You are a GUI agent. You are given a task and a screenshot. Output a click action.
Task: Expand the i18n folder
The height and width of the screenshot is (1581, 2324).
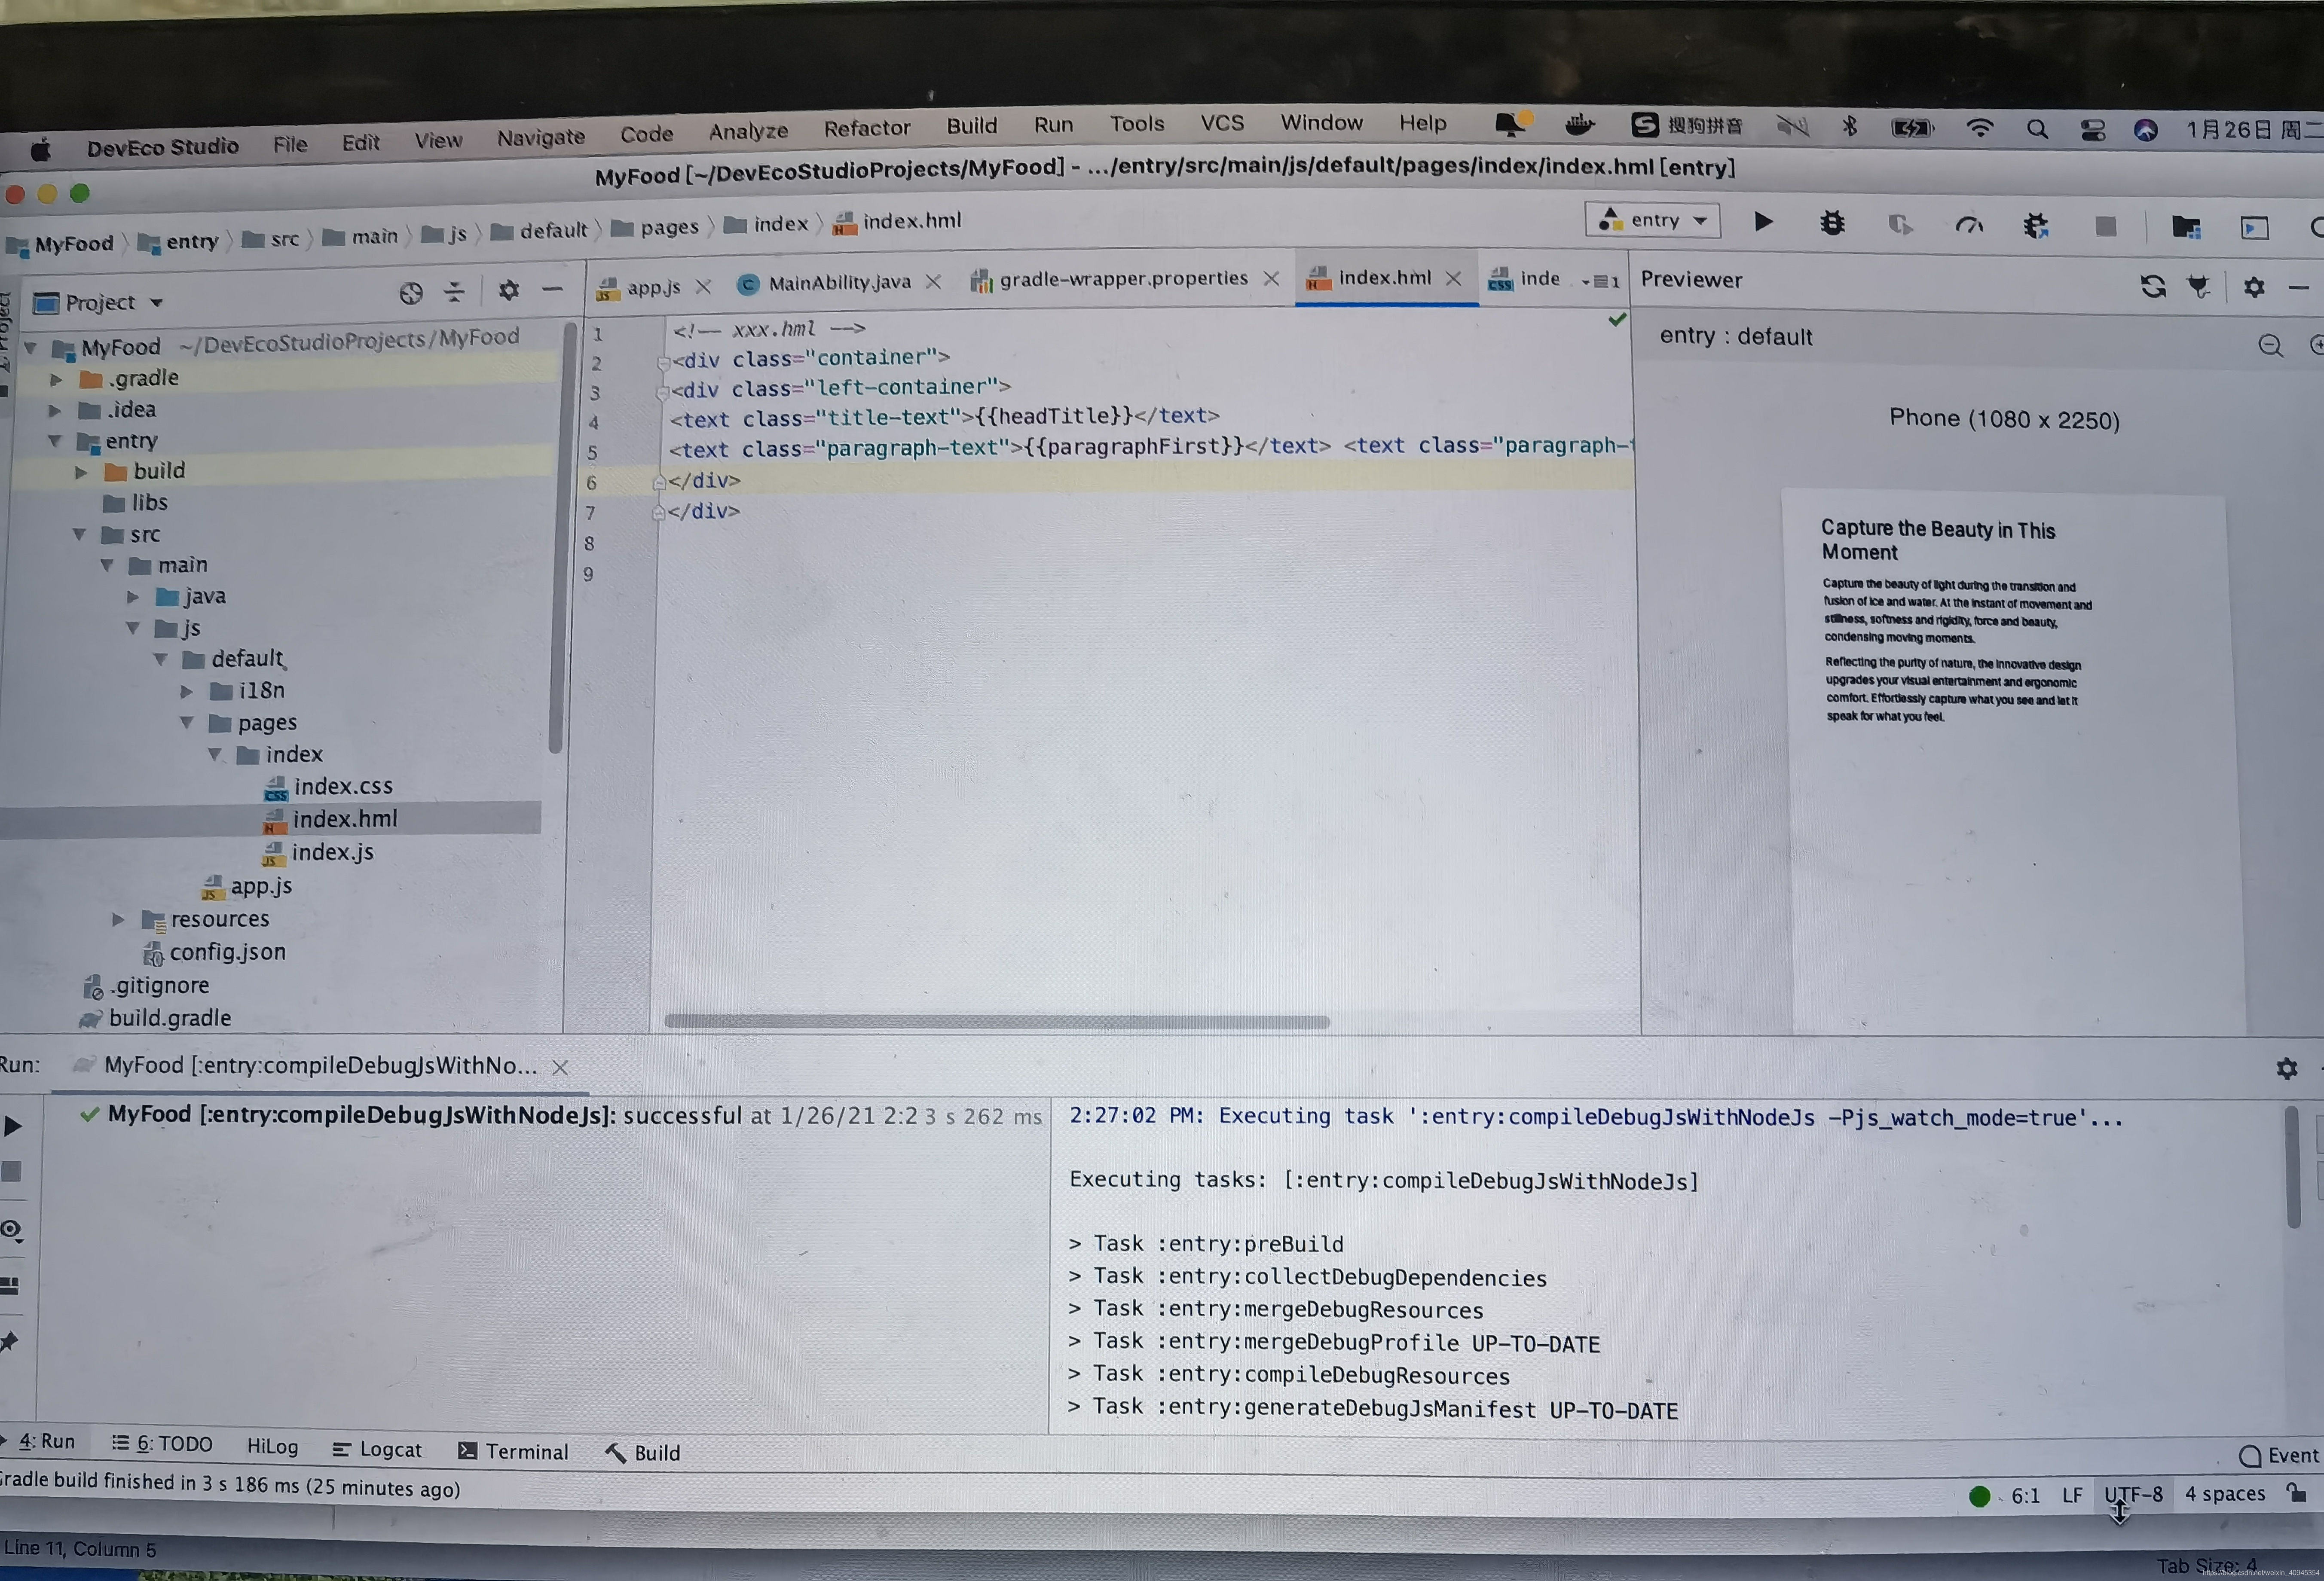[x=186, y=691]
